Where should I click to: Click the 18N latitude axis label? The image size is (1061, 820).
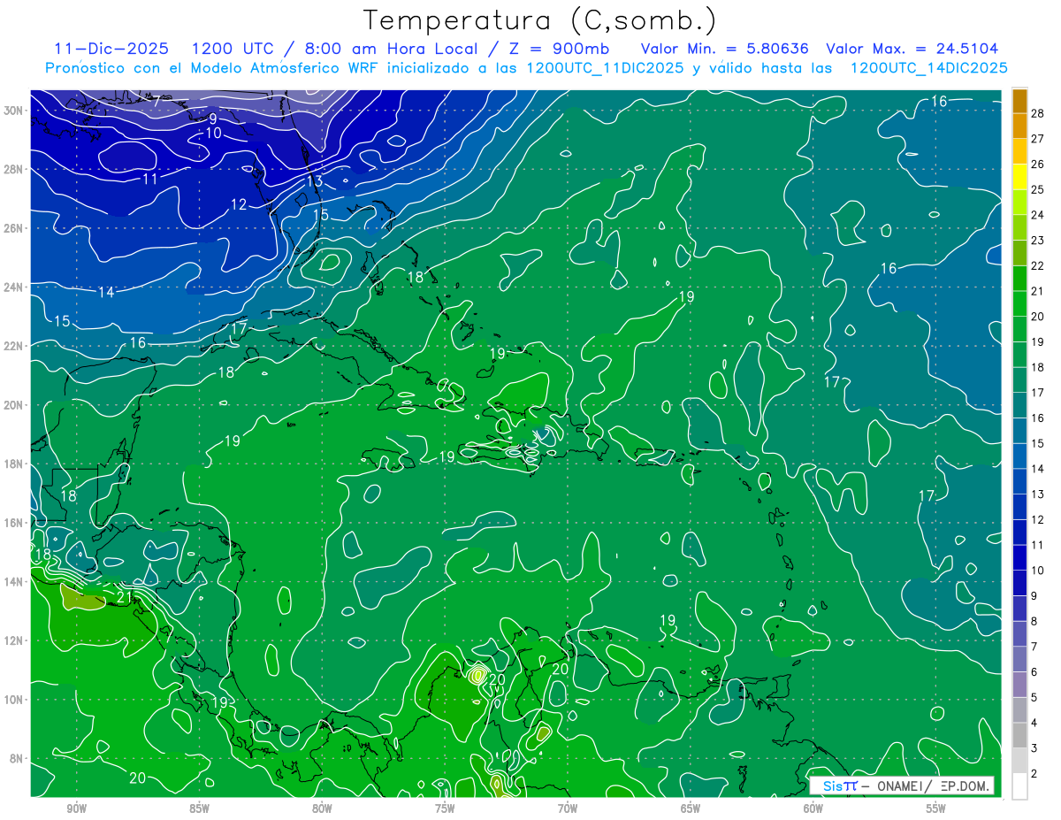[14, 464]
